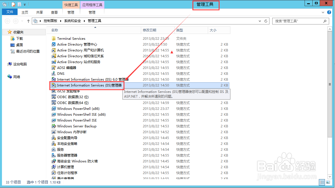Sort by the 类型 column header

click(191, 30)
